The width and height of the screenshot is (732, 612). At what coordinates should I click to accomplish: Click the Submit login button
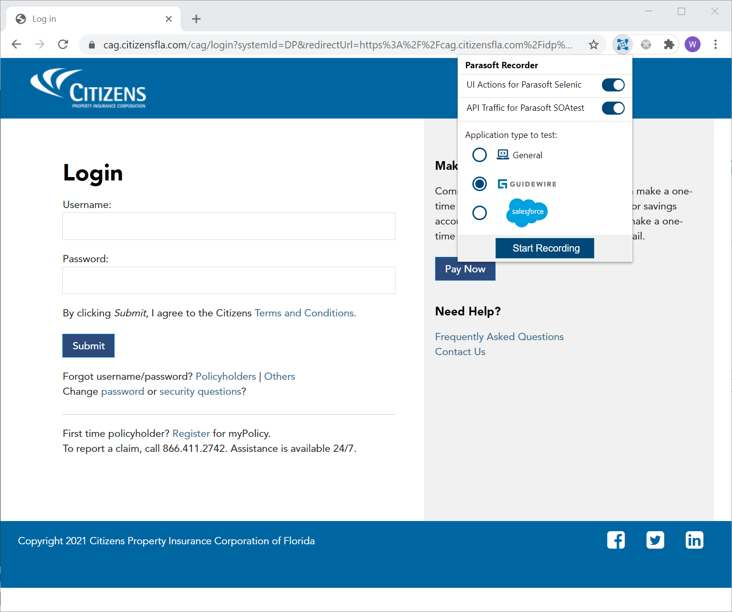point(88,346)
